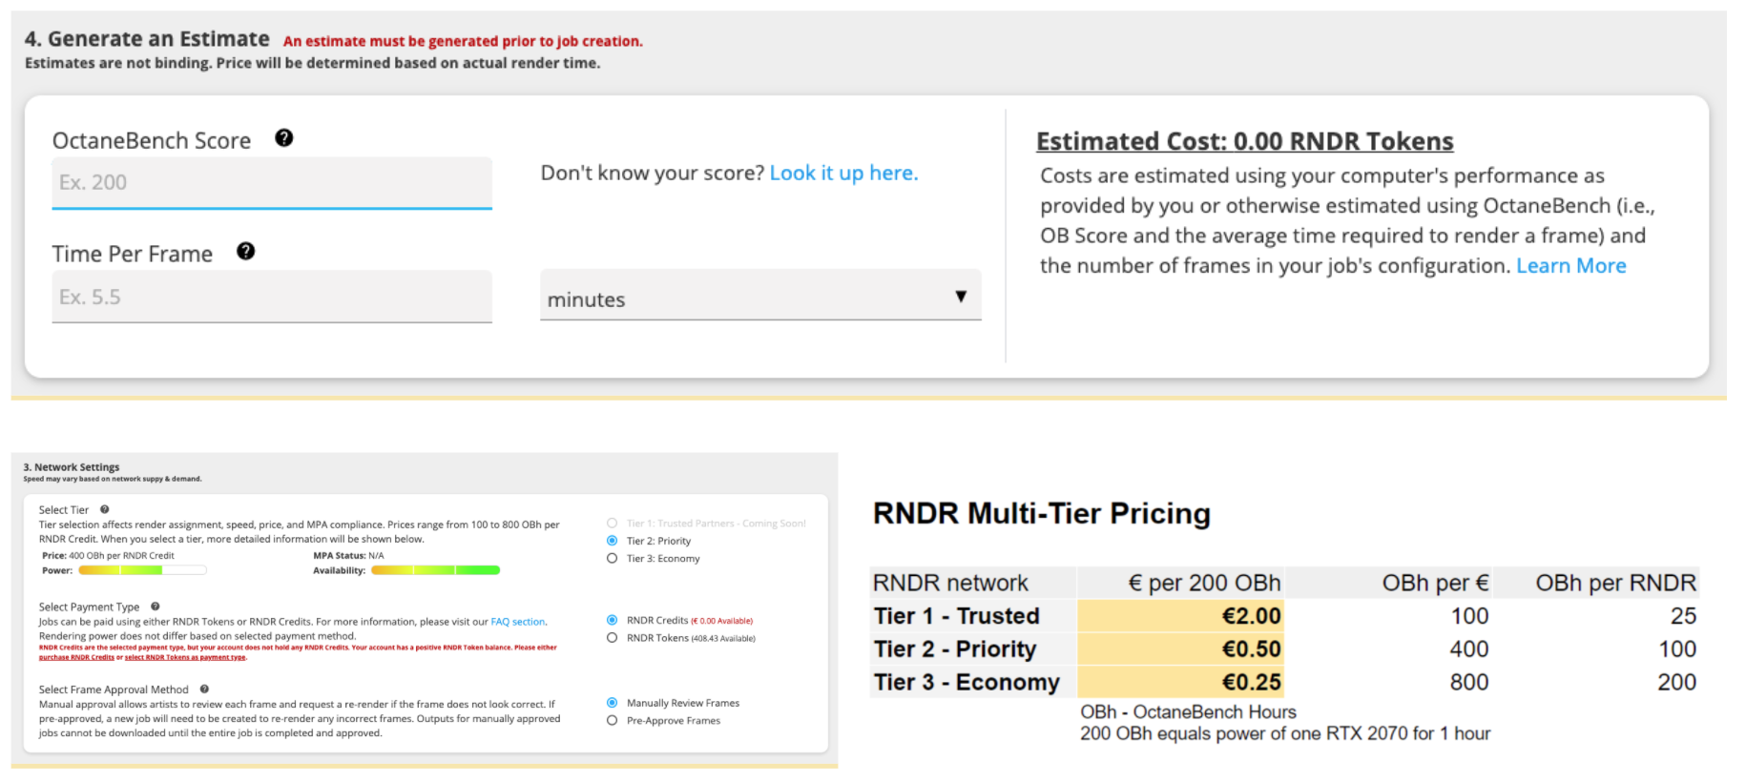Select RNDR Tokens as payment type
Viewport: 1746px width, 782px height.
(612, 638)
